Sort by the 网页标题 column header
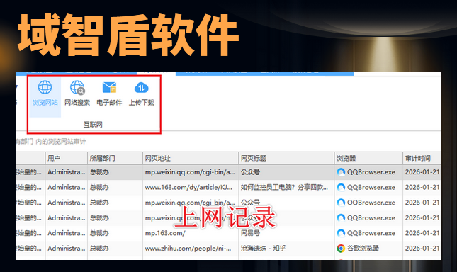The width and height of the screenshot is (457, 272). click(x=286, y=158)
